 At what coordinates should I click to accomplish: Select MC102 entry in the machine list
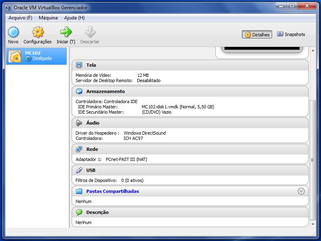[x=36, y=56]
